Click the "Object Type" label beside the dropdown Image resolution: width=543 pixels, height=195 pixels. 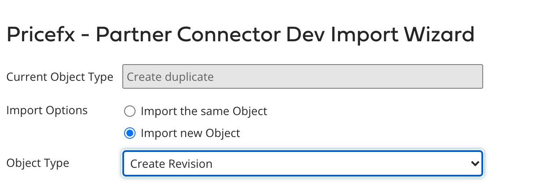click(x=38, y=163)
